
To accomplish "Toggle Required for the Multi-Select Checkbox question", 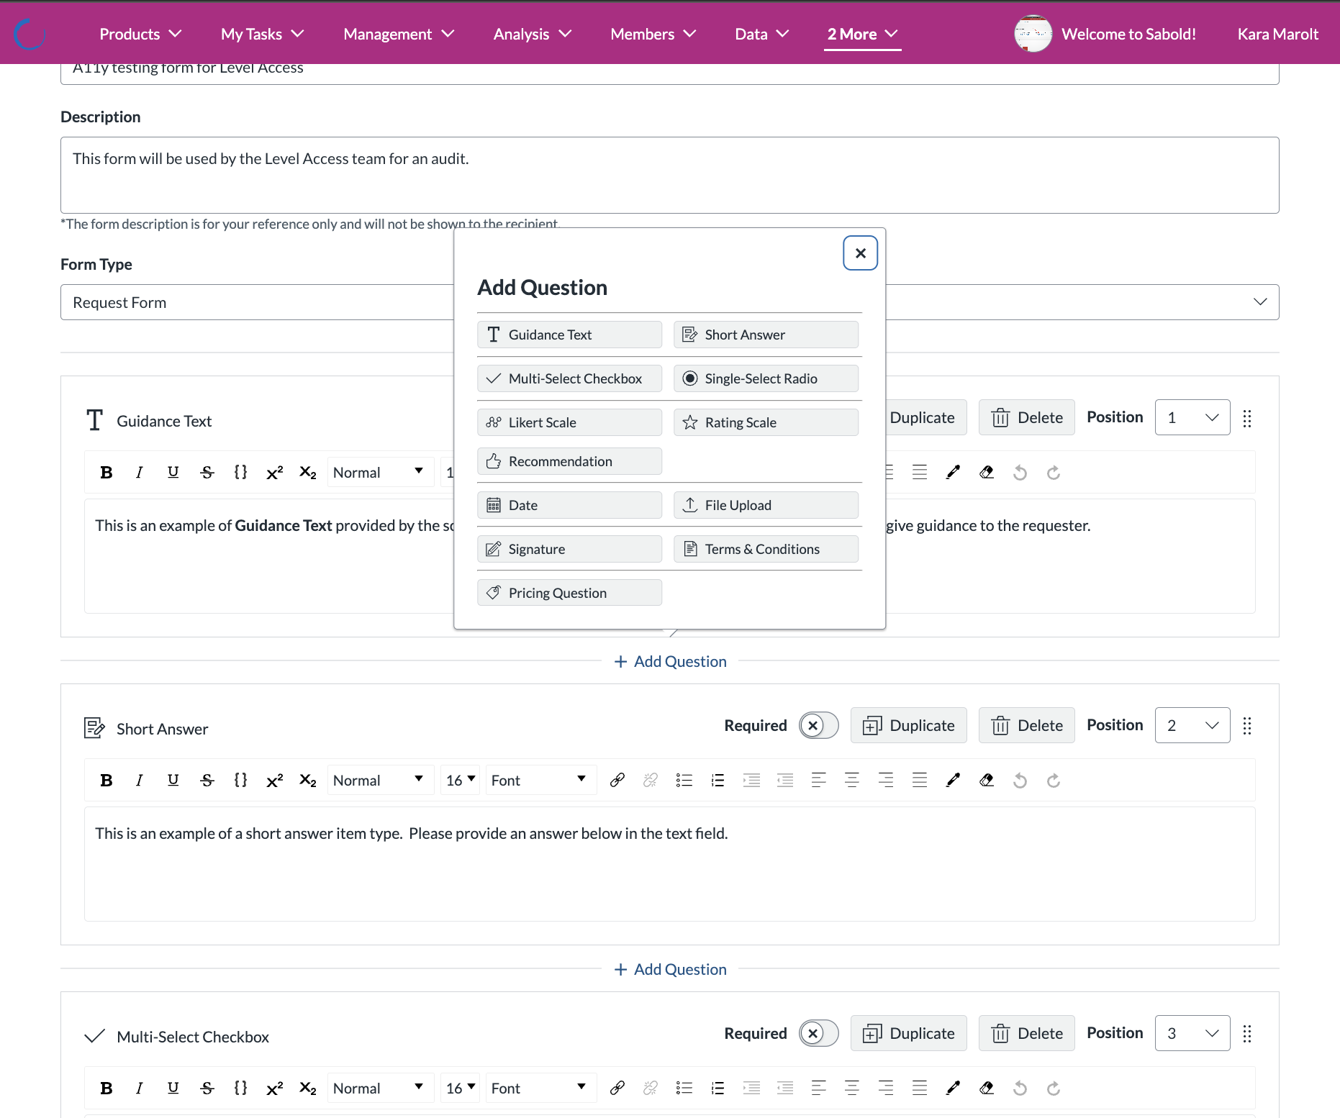I will [819, 1033].
